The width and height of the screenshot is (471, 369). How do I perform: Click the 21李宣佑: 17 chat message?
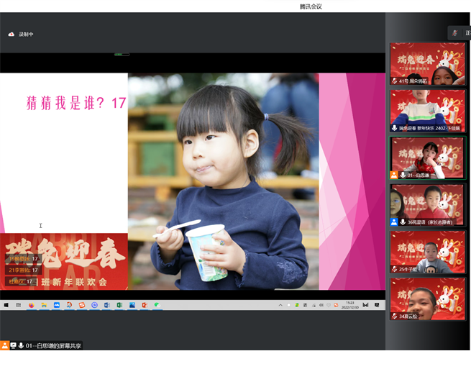click(23, 270)
